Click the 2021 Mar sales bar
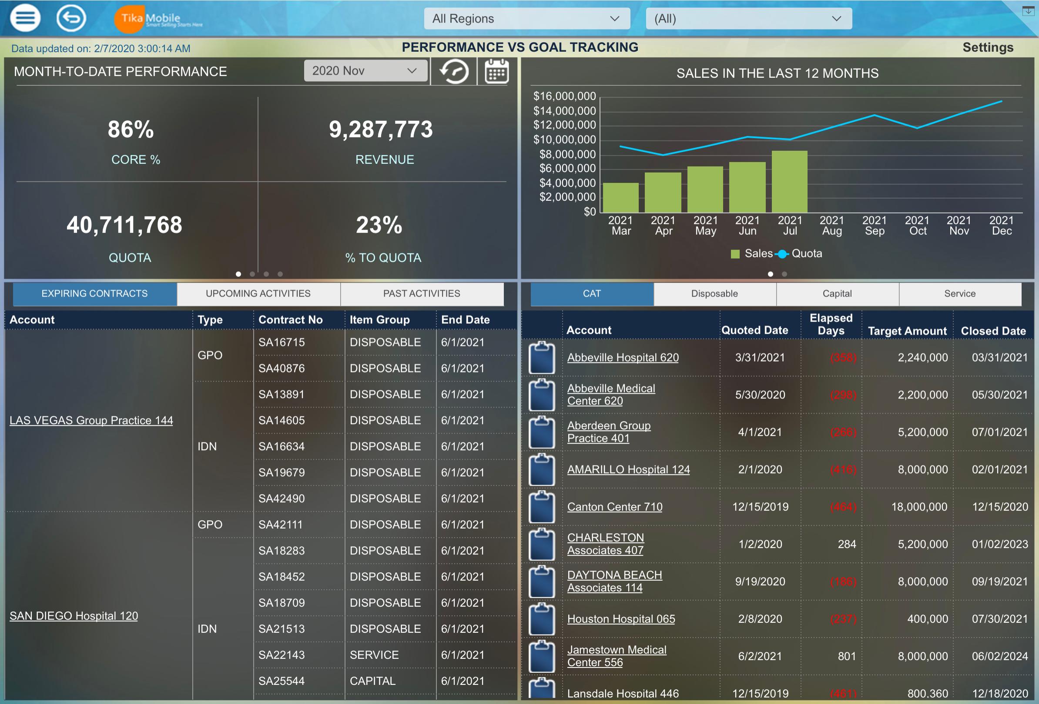Viewport: 1039px width, 704px height. click(x=620, y=198)
